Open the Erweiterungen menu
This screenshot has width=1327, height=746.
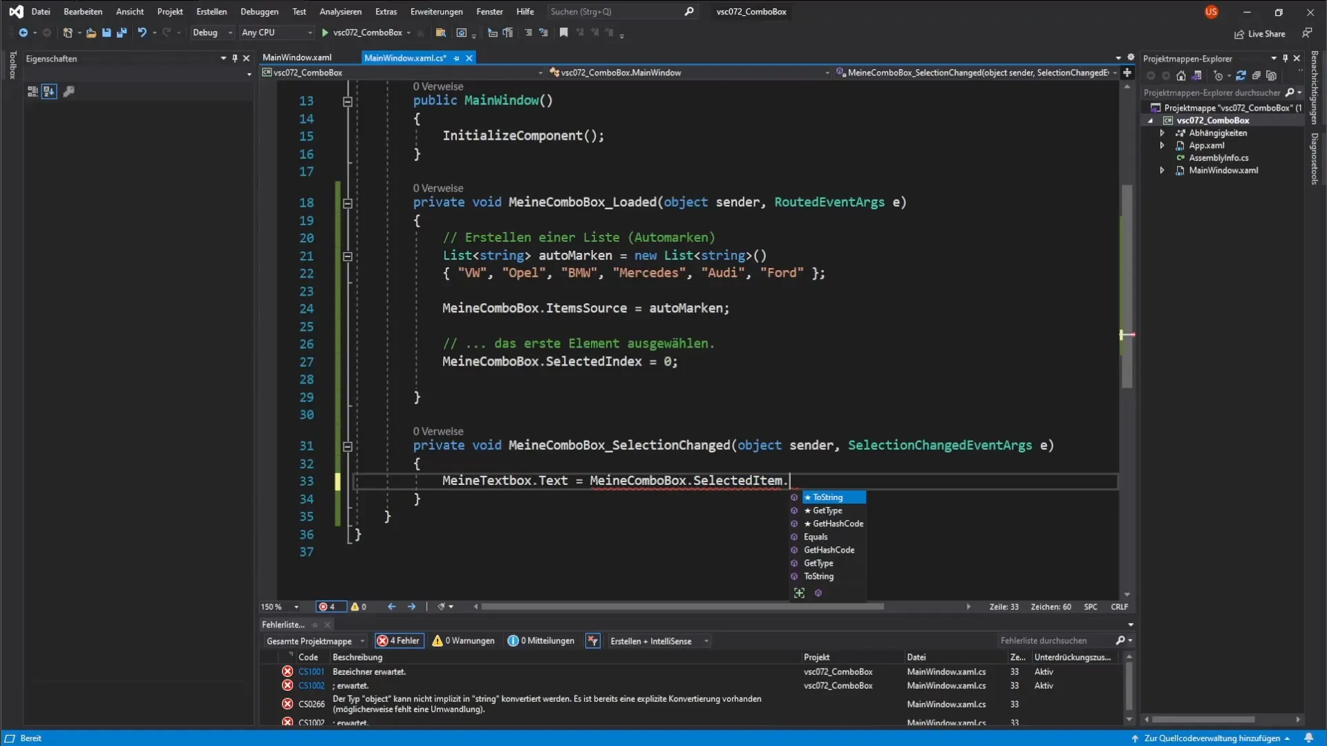(x=436, y=12)
